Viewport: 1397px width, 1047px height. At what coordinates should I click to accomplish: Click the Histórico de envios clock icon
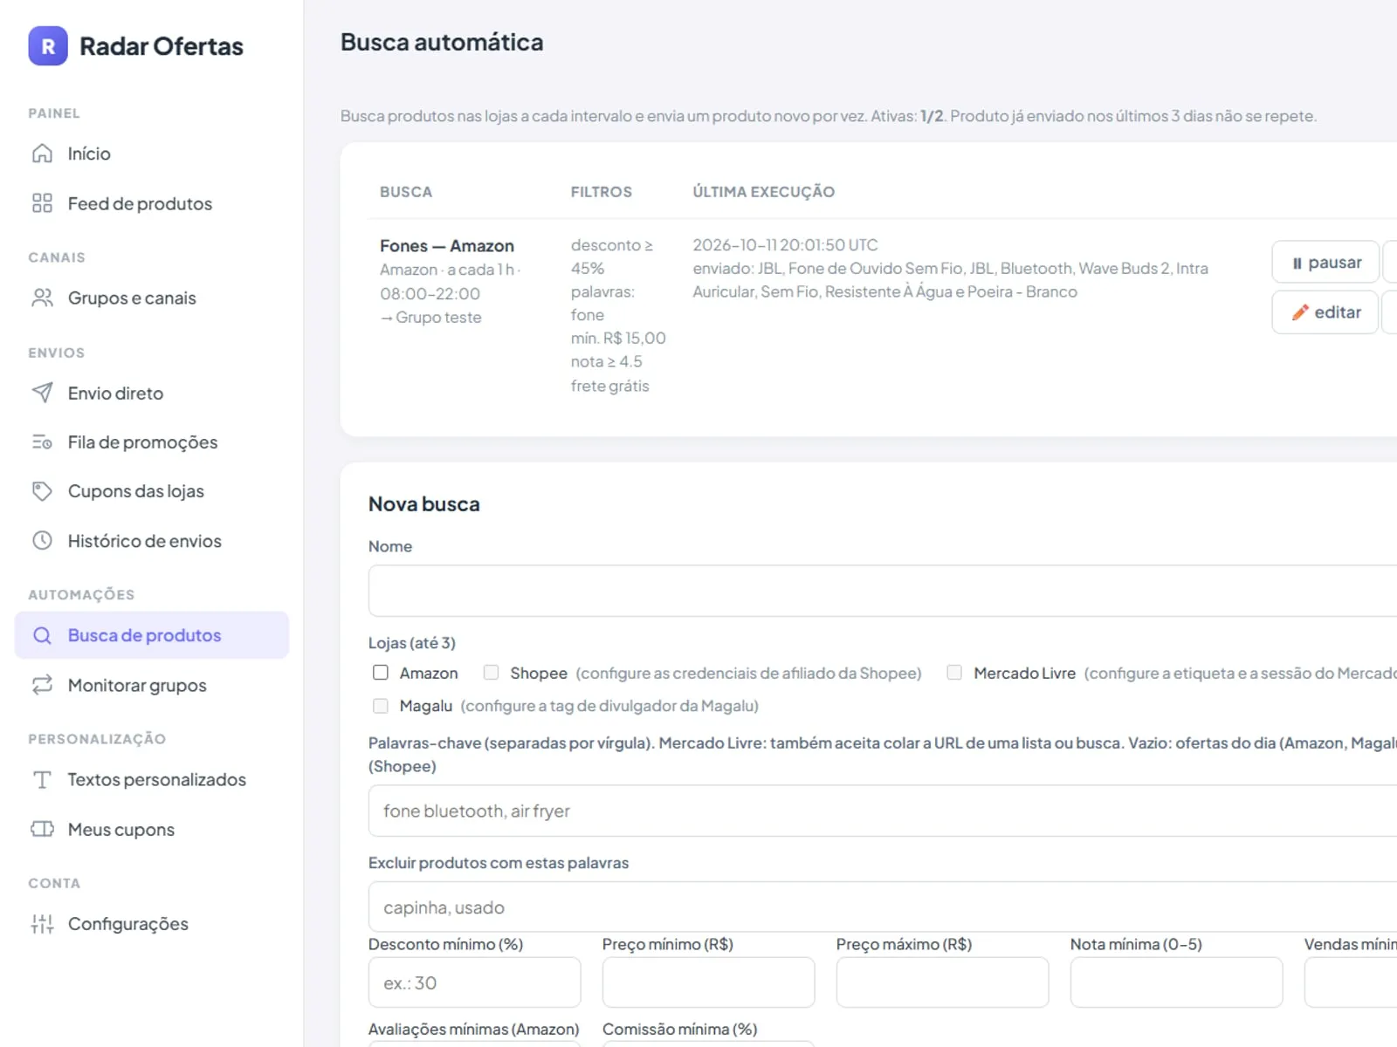click(x=42, y=541)
